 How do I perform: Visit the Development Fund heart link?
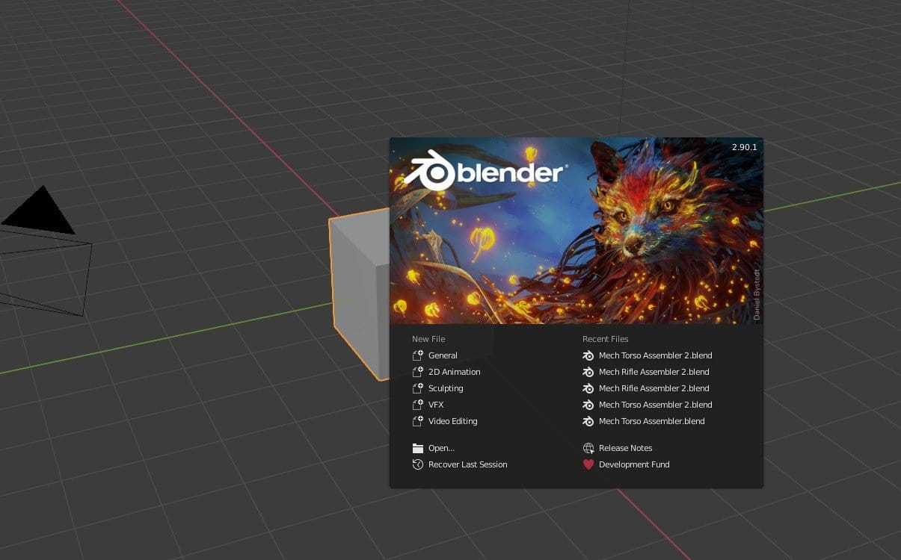pyautogui.click(x=625, y=464)
